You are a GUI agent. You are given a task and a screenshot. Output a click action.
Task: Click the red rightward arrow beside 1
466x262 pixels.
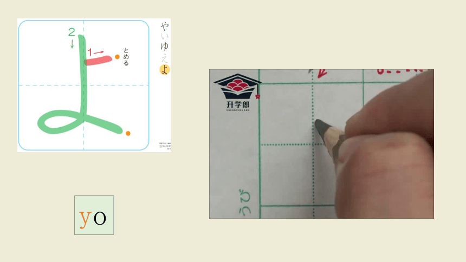99,52
